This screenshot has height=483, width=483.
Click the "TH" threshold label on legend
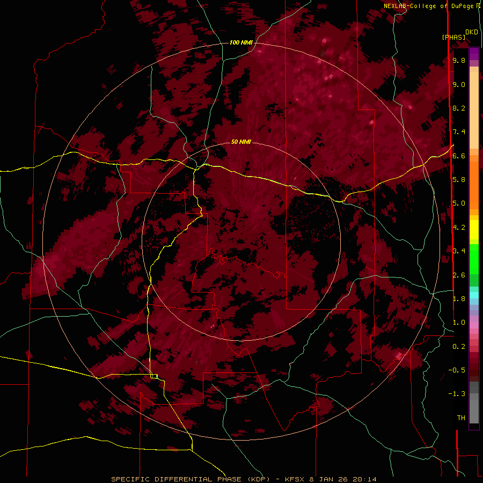click(x=461, y=418)
